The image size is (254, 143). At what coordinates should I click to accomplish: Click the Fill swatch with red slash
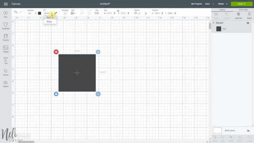(x=56, y=13)
